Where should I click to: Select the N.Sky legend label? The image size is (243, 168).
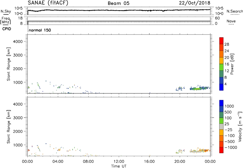point(6,11)
